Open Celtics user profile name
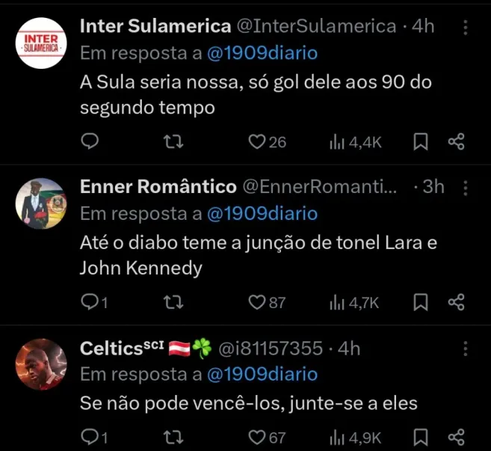The width and height of the screenshot is (491, 451). tap(111, 349)
